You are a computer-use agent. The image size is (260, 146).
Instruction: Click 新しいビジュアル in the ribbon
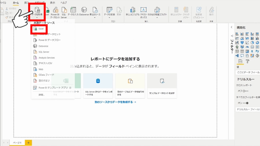tap(133, 12)
